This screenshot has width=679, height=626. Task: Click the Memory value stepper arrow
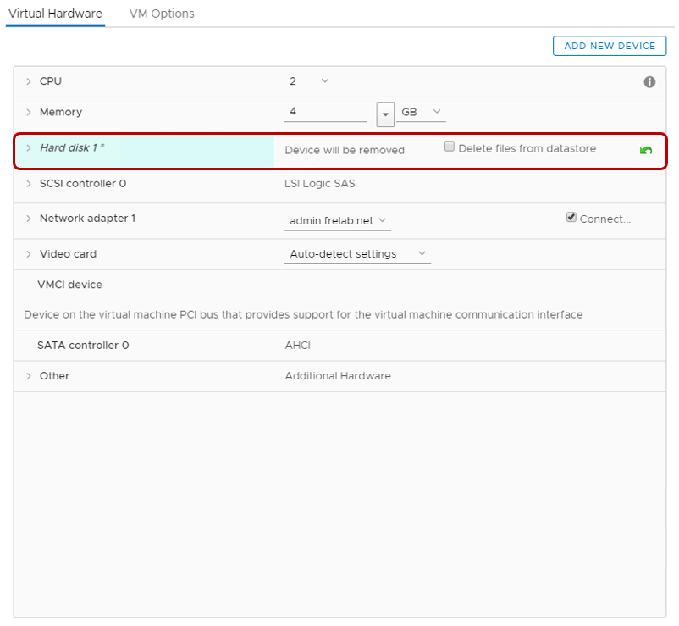pyautogui.click(x=385, y=113)
